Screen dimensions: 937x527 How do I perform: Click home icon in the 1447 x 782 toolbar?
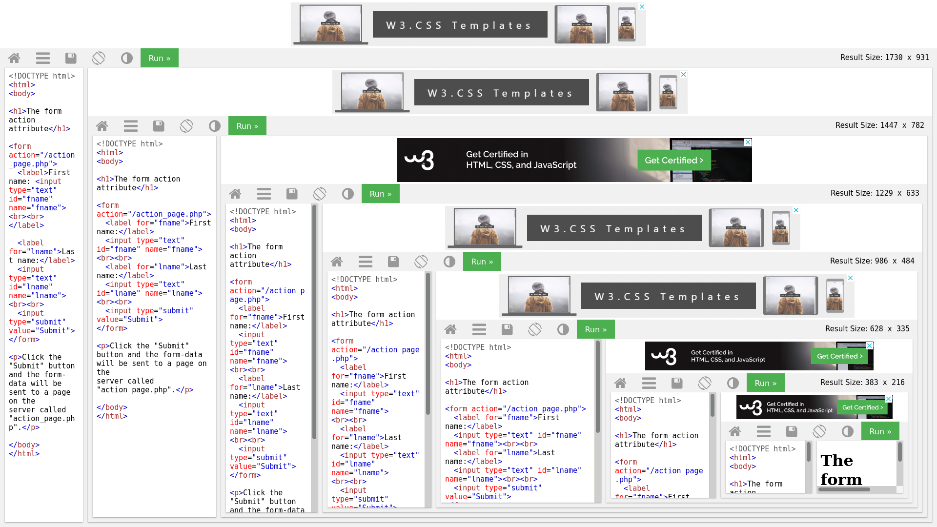102,126
